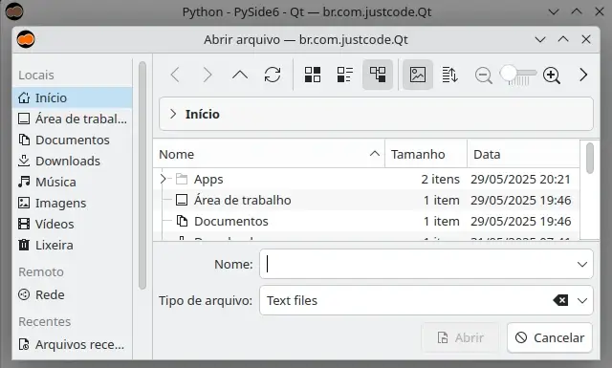Clear the Text files filter
The height and width of the screenshot is (368, 612).
pos(560,300)
